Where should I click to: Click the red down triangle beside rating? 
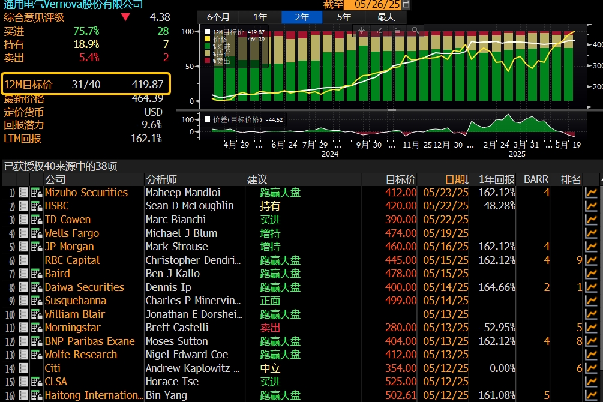(x=125, y=17)
